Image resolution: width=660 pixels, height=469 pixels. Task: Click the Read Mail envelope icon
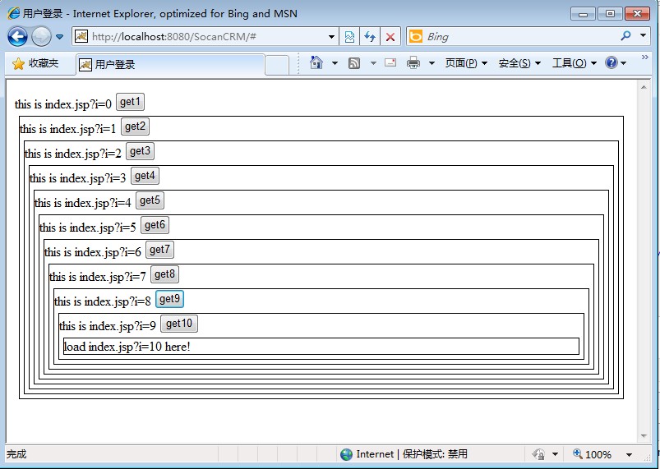point(390,63)
